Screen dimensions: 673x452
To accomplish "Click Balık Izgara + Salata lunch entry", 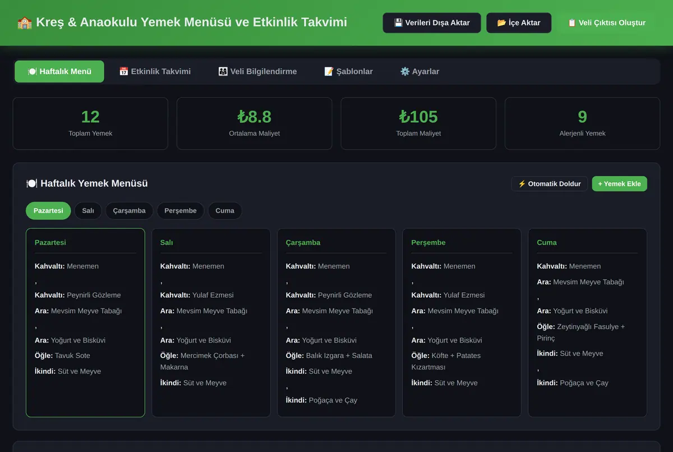I will click(x=339, y=356).
